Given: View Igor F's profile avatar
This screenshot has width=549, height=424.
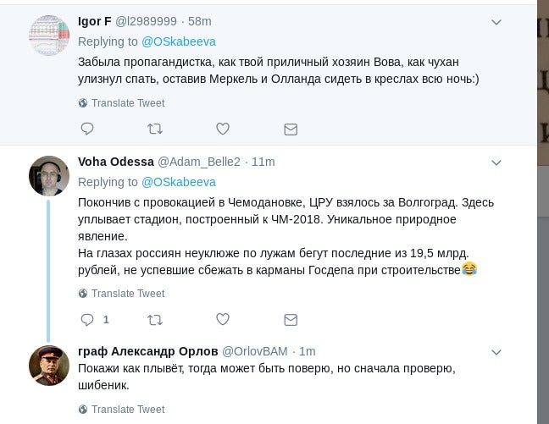Looking at the screenshot, I should tap(49, 36).
